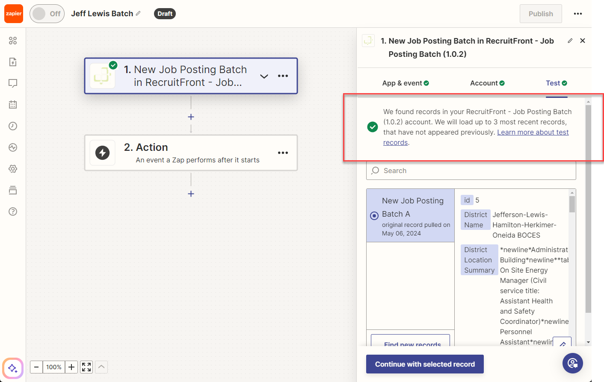Open Zap details file icon in sidebar
This screenshot has width=604, height=382.
pyautogui.click(x=13, y=62)
